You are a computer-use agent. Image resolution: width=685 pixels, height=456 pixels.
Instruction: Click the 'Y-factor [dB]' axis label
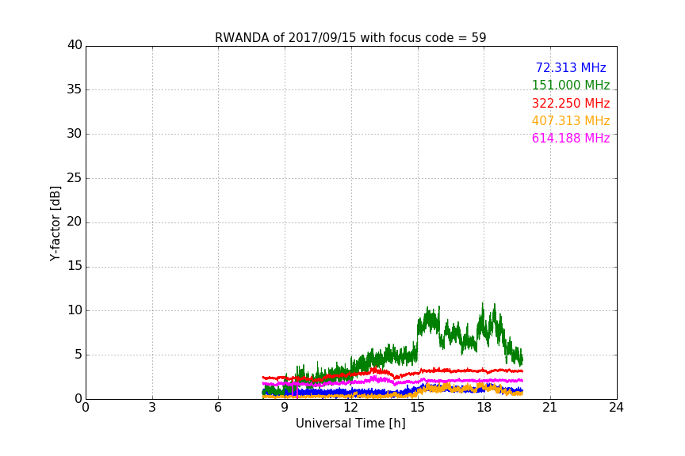point(55,223)
